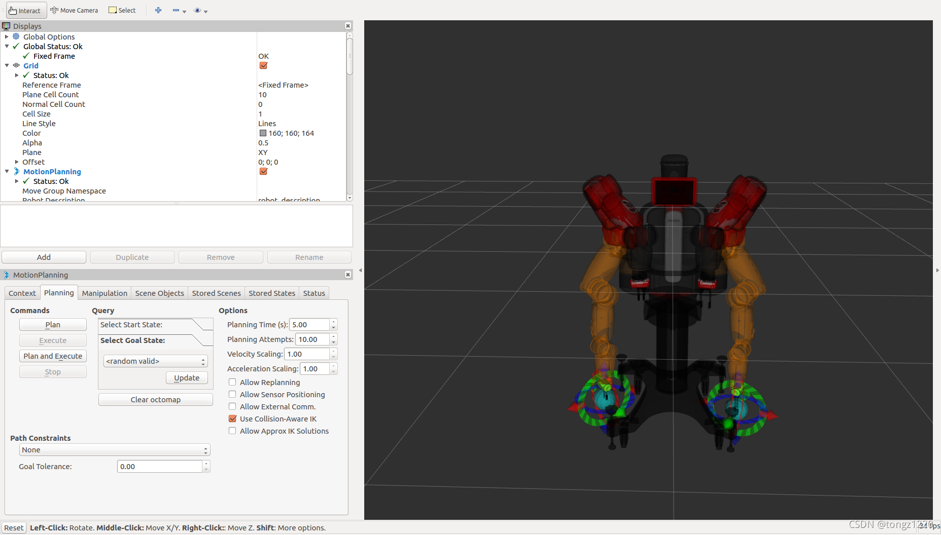This screenshot has width=941, height=535.
Task: Switch to the Scene Objects tab
Action: click(159, 293)
